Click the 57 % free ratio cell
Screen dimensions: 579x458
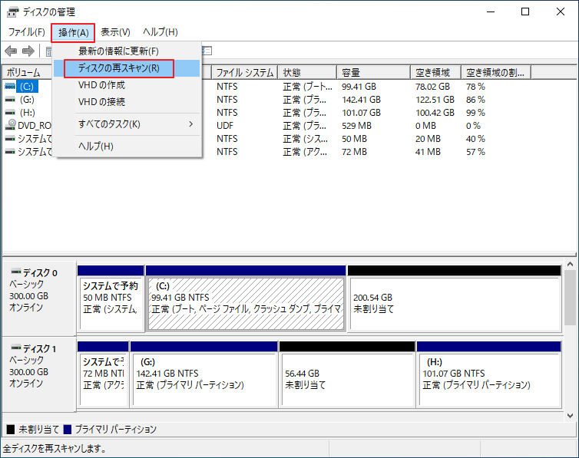(475, 152)
